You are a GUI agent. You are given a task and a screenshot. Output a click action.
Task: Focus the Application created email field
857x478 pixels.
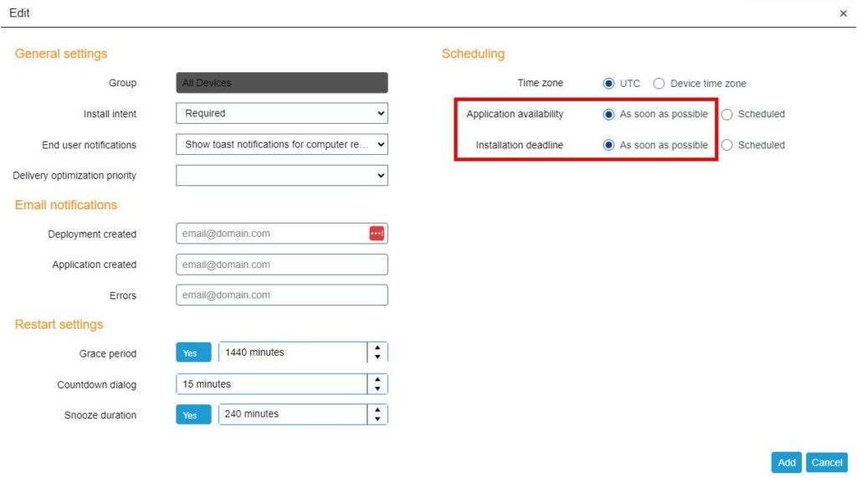[x=282, y=265]
